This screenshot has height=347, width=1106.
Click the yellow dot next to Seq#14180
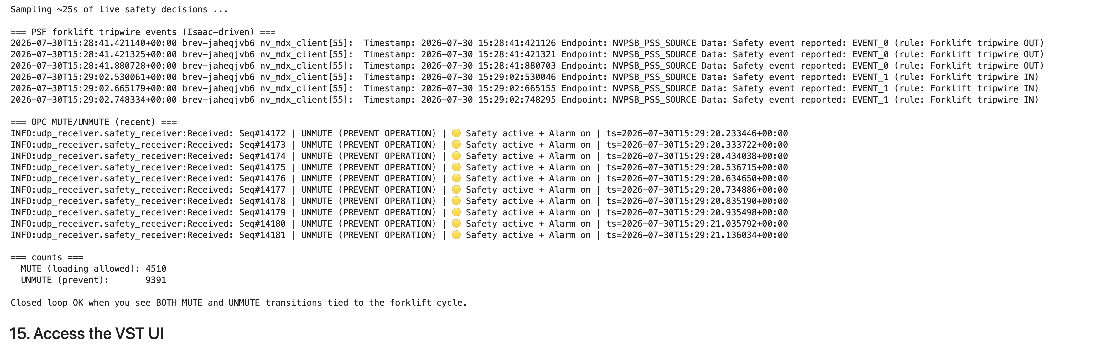click(456, 224)
